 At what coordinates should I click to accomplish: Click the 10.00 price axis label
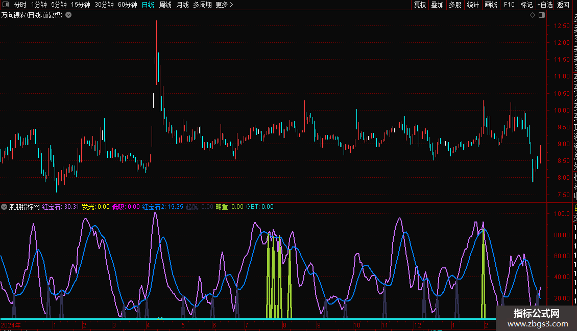562,110
